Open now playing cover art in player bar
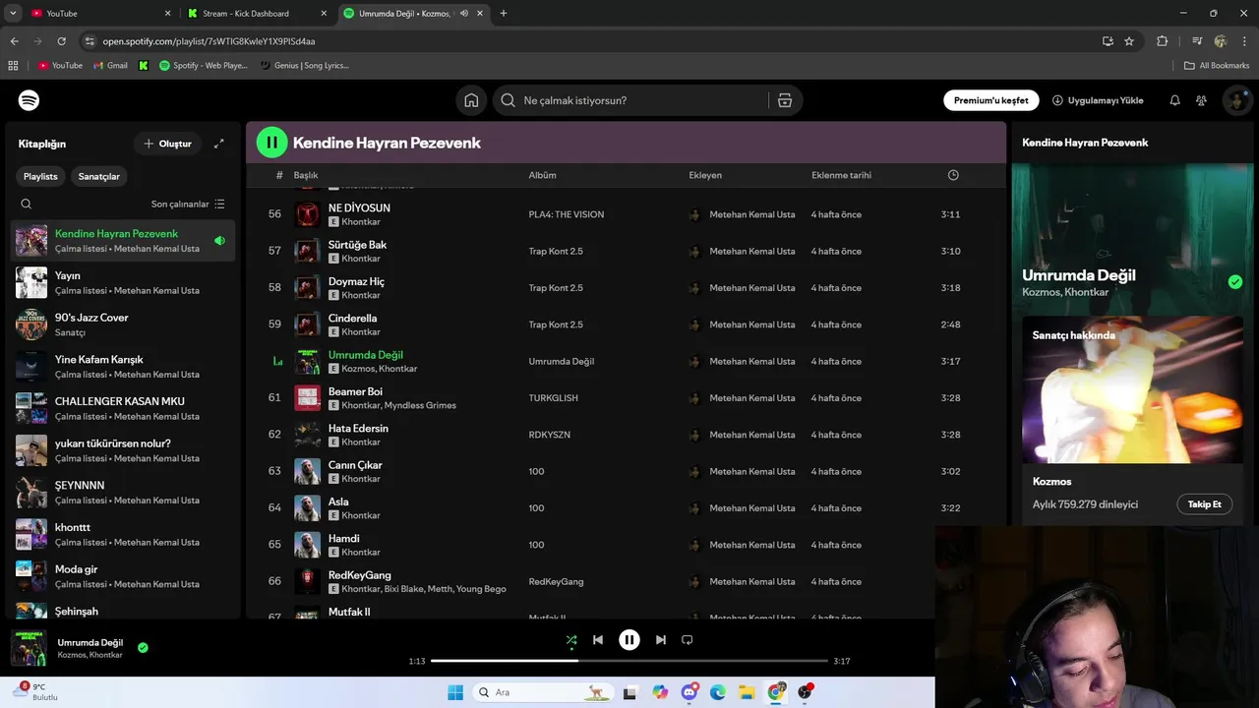The height and width of the screenshot is (708, 1259). click(29, 648)
